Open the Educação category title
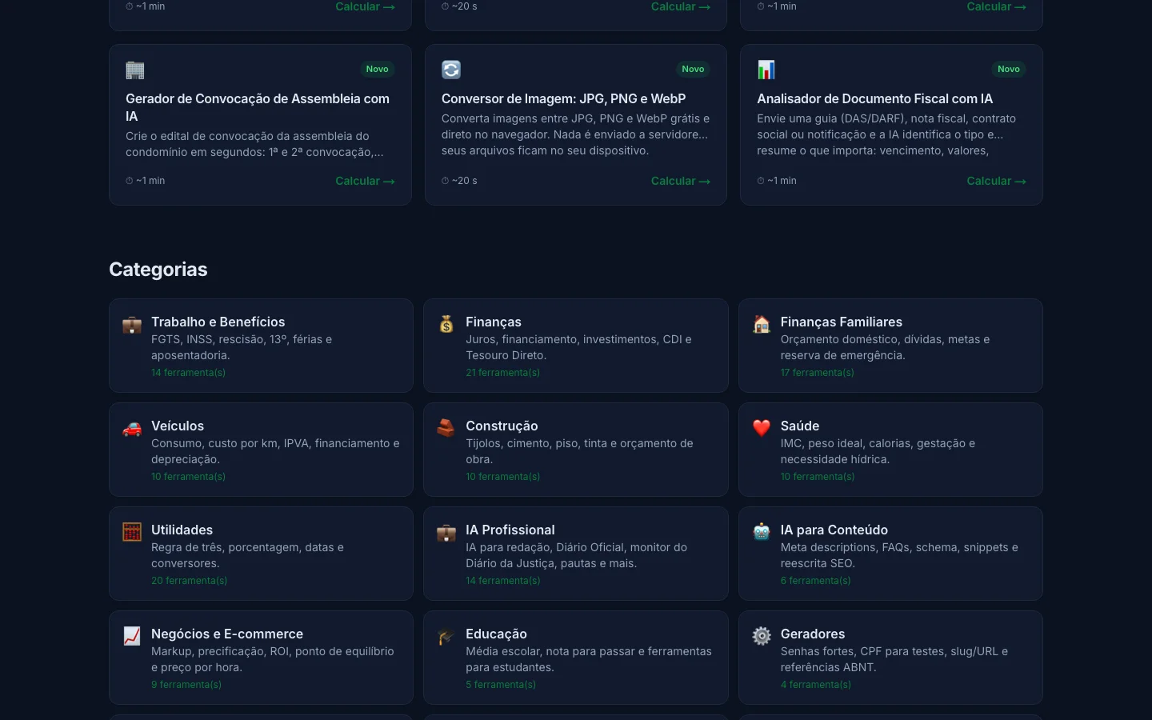Viewport: 1152px width, 720px height. (x=496, y=634)
